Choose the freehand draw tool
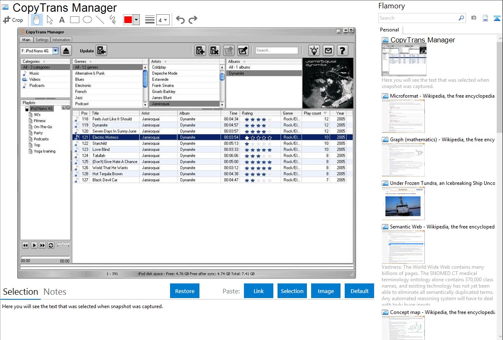This screenshot has height=340, width=503. point(113,20)
